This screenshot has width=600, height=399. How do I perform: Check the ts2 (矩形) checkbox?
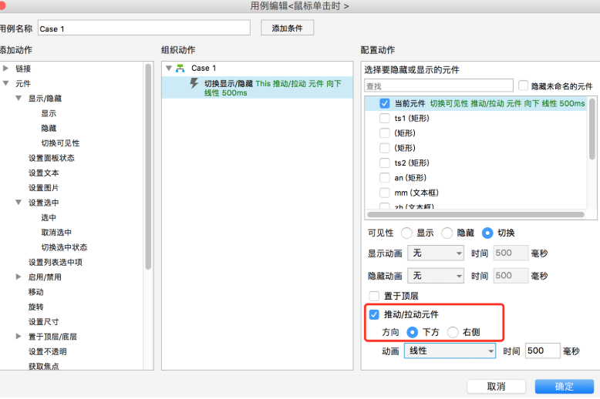pos(385,163)
